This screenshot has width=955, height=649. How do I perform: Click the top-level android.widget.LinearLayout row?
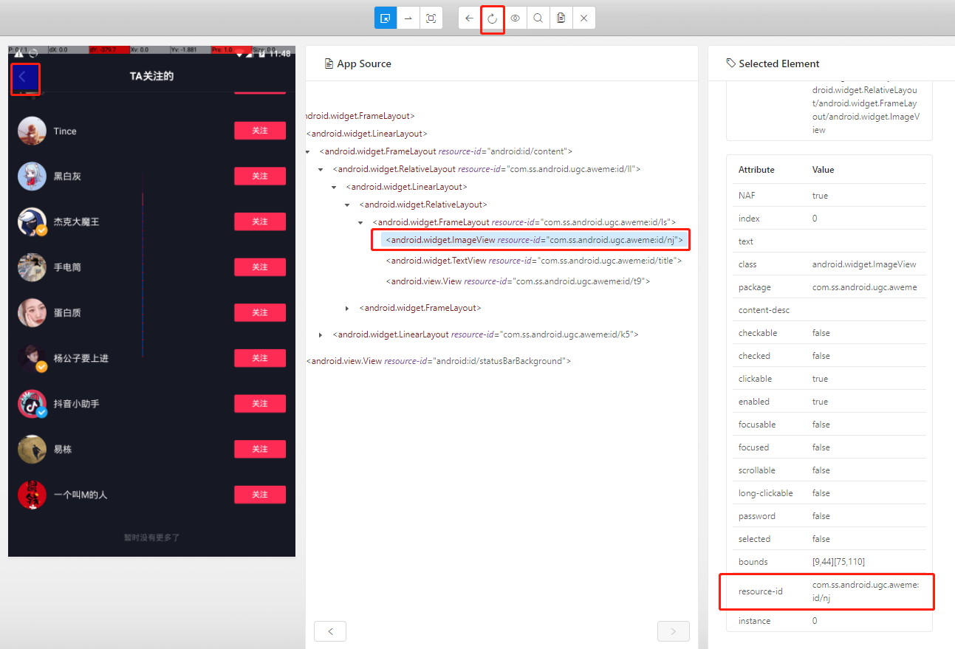(367, 134)
